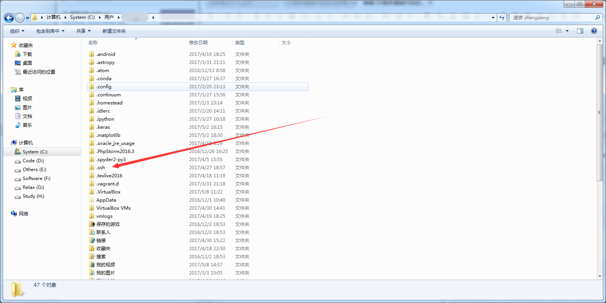Select 网络 in the navigation pane
The height and width of the screenshot is (303, 606).
pyautogui.click(x=24, y=214)
